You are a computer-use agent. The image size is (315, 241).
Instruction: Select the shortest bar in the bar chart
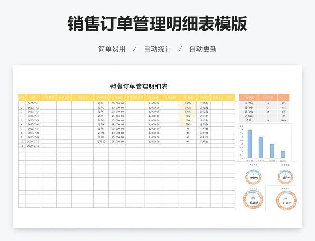(283, 155)
